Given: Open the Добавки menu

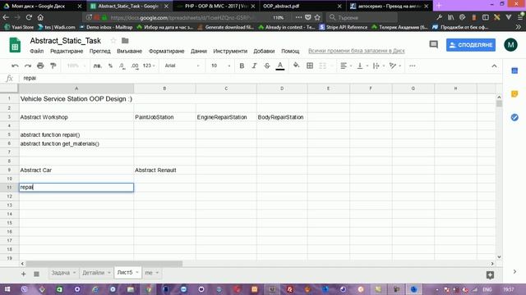Looking at the screenshot, I should click(x=264, y=51).
